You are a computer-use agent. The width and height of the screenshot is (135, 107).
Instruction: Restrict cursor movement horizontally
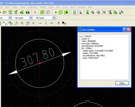pos(40,23)
